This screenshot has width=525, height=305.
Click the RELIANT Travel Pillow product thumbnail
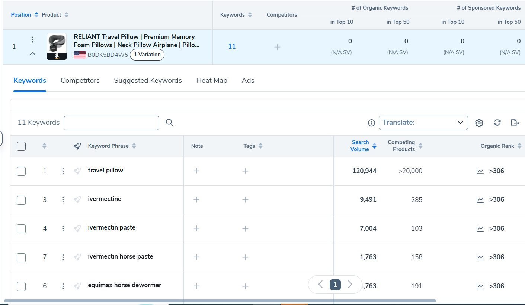[x=57, y=46]
